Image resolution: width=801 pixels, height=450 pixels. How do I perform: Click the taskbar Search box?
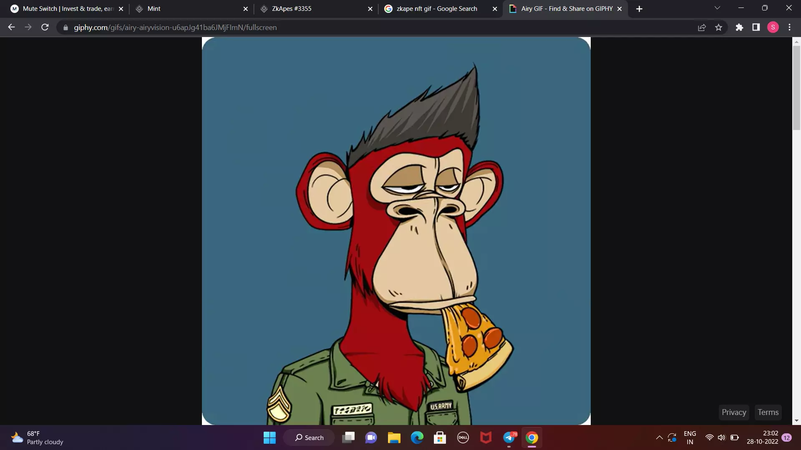309,437
